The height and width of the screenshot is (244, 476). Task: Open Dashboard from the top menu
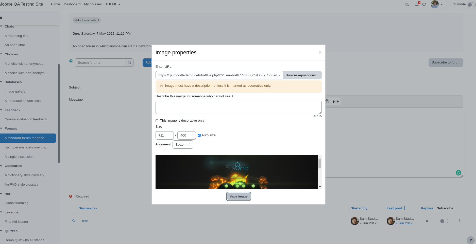[x=72, y=4]
